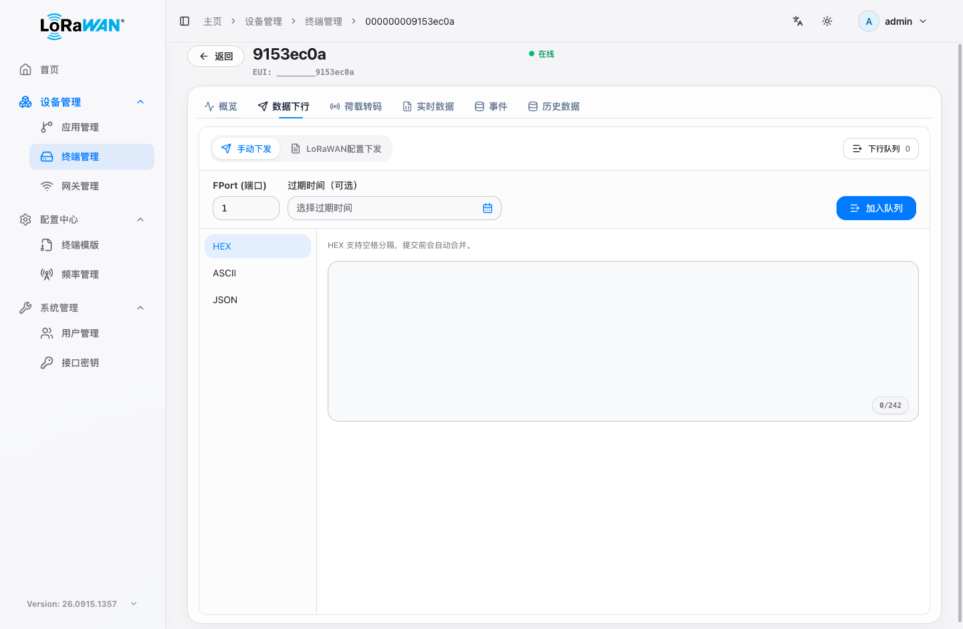Expand the Version dropdown chevron

pyautogui.click(x=134, y=604)
